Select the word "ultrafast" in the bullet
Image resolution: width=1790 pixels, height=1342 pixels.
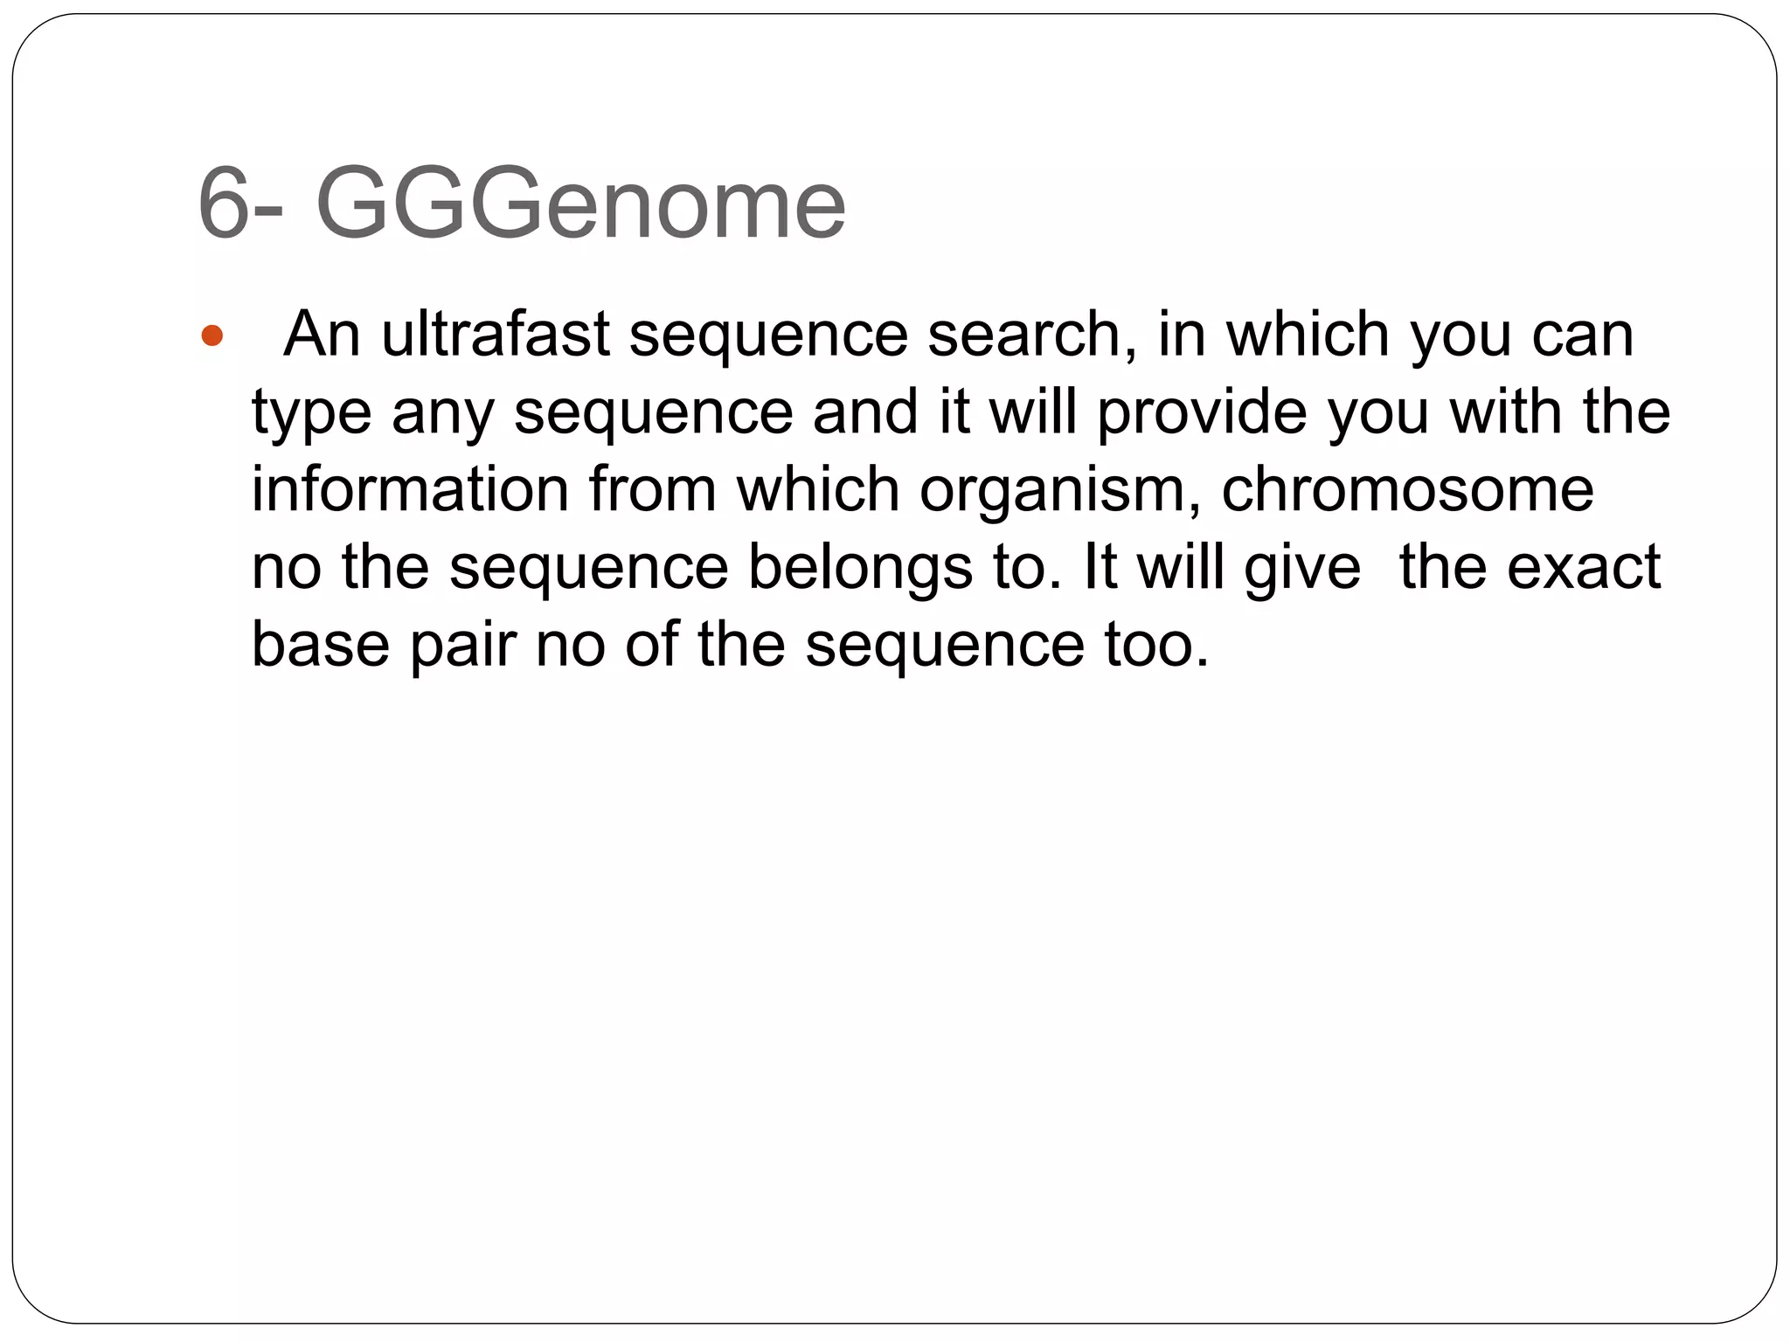tap(496, 334)
